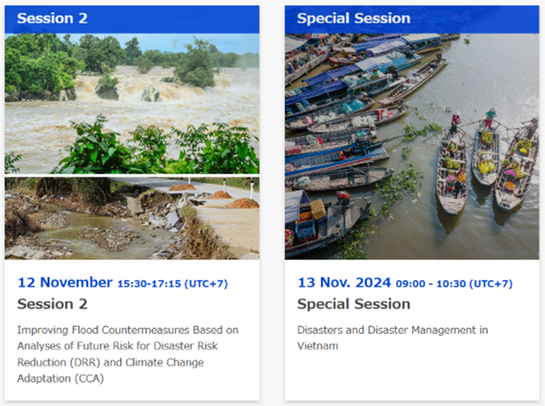The image size is (545, 406).
Task: Click the Improving Flood Countermeasures description line
Action: point(128,330)
